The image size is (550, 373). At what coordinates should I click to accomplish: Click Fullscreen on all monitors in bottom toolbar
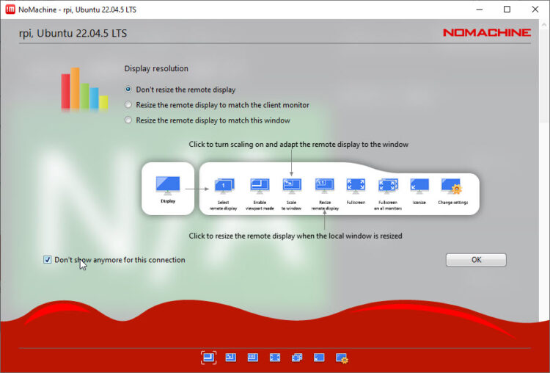click(x=297, y=358)
